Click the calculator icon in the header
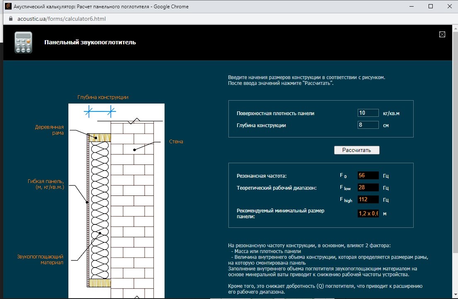 (23, 43)
